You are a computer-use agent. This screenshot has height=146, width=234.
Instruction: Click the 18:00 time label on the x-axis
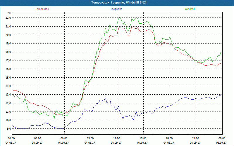click(169, 138)
